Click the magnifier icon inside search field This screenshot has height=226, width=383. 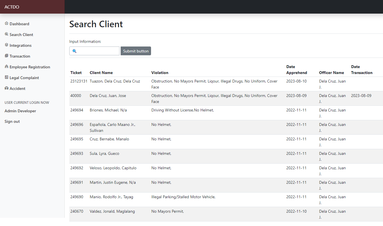coord(74,51)
